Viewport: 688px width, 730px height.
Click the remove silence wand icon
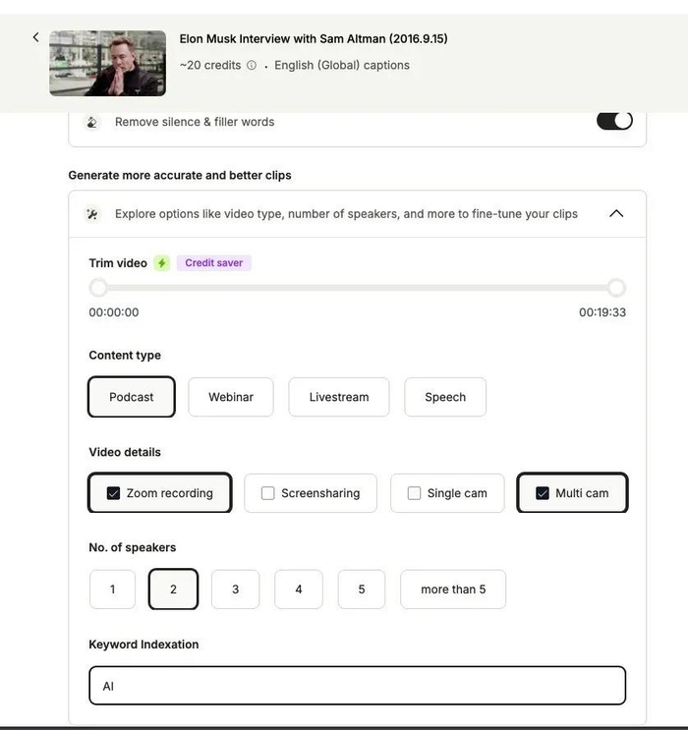tap(92, 122)
